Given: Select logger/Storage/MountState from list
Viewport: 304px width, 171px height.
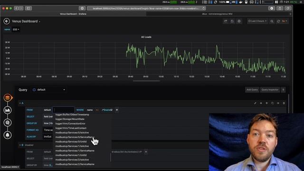Looking at the screenshot, I should tap(70, 119).
